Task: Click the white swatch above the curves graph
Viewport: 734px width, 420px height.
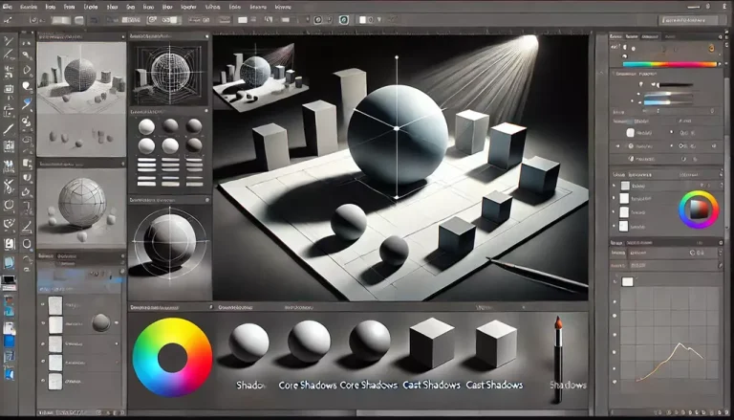Action: [627, 281]
